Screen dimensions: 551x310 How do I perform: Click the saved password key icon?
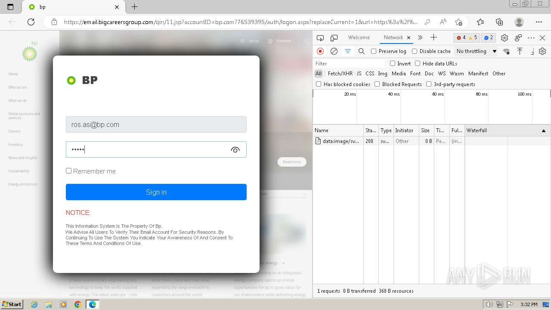[427, 22]
